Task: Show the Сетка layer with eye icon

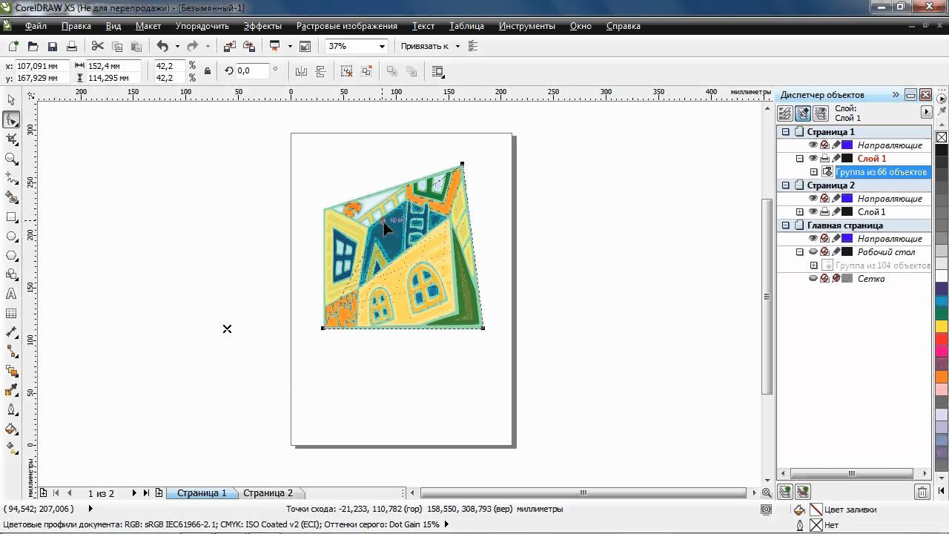Action: [x=813, y=279]
